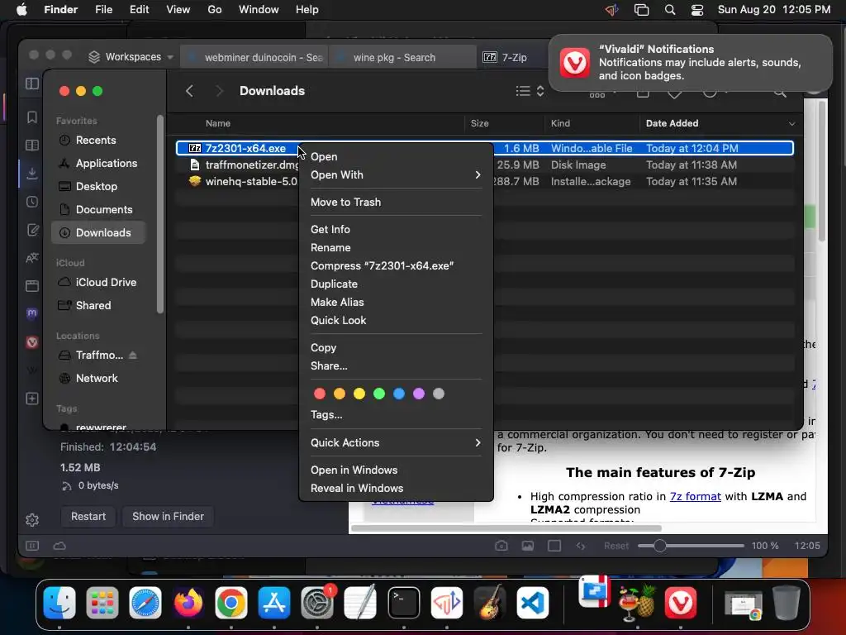Open the Bookmarks panel in Vivaldi

tap(32, 117)
